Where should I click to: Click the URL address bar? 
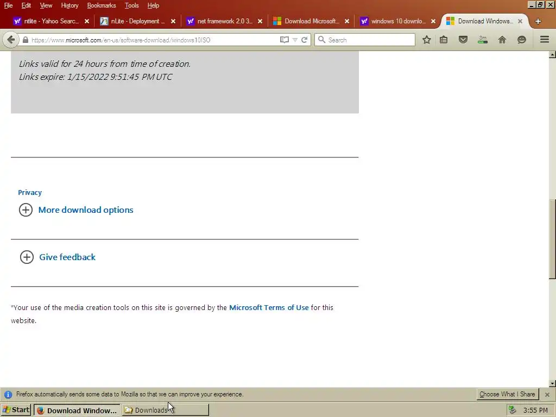(x=154, y=40)
